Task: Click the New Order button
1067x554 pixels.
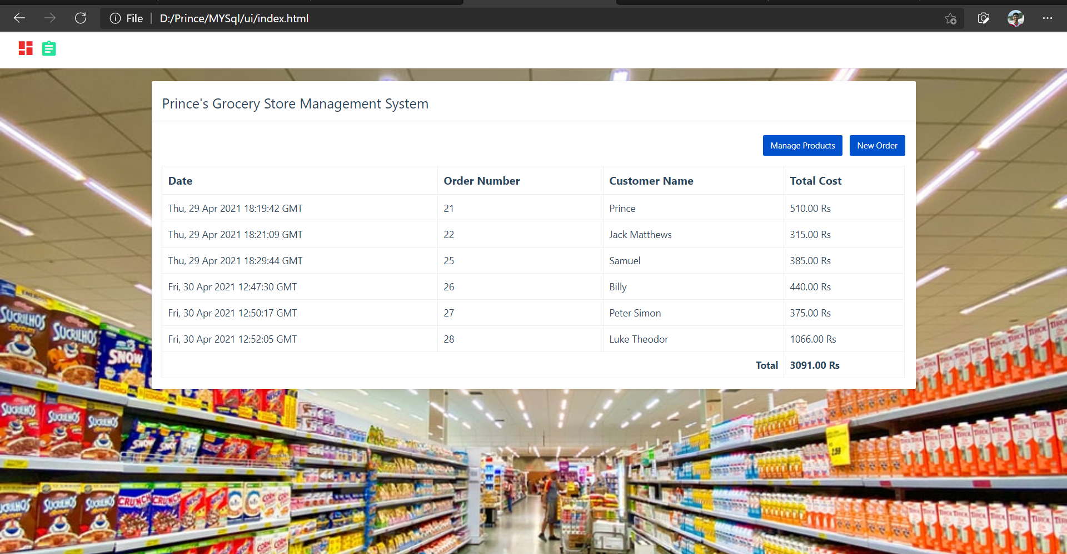Action: point(877,145)
